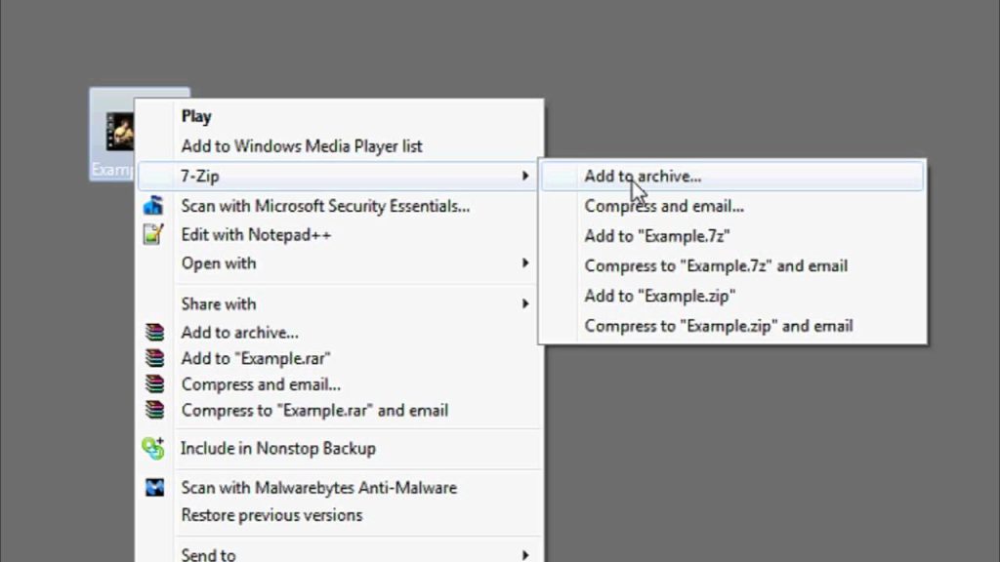Choose Restore previous versions
Image resolution: width=1000 pixels, height=562 pixels.
pos(341,515)
